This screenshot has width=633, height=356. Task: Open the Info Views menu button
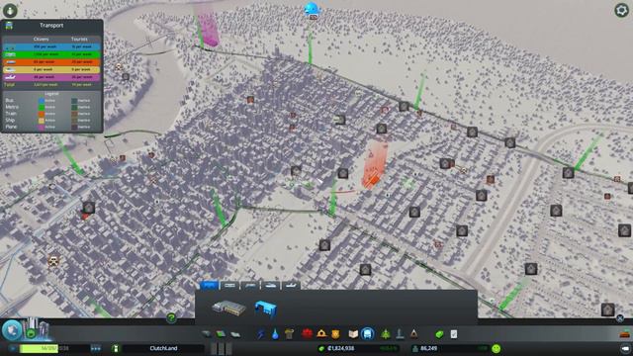pos(10,10)
